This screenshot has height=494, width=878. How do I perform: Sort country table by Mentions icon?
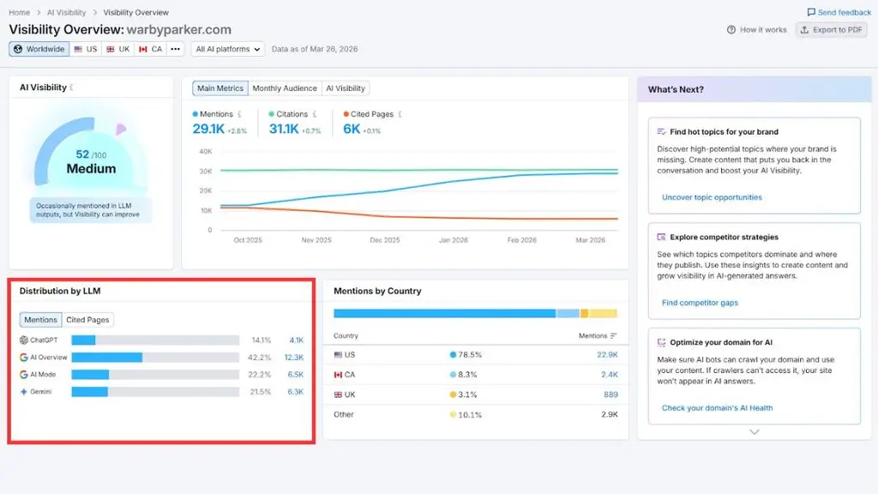[x=614, y=336]
